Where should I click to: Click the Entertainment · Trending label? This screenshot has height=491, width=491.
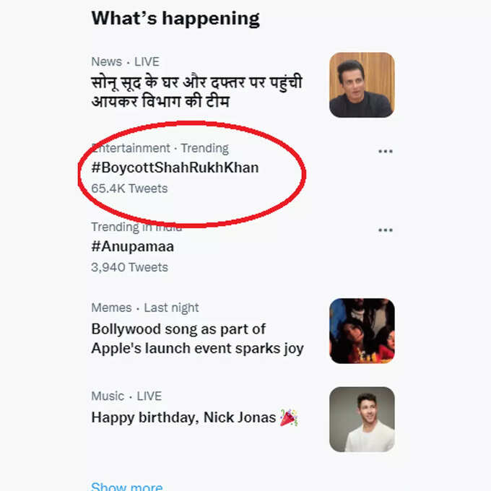tap(160, 148)
